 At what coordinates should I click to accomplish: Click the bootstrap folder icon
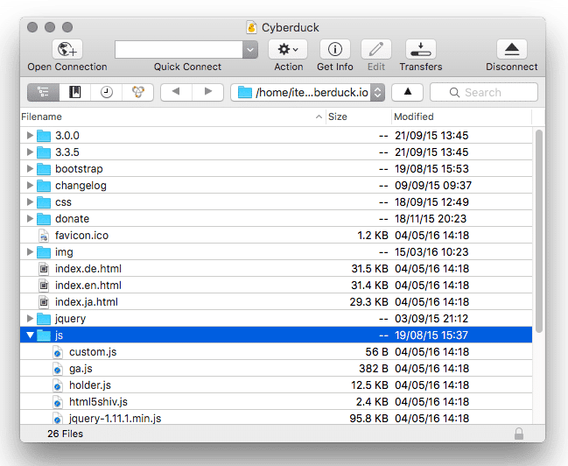pyautogui.click(x=44, y=169)
